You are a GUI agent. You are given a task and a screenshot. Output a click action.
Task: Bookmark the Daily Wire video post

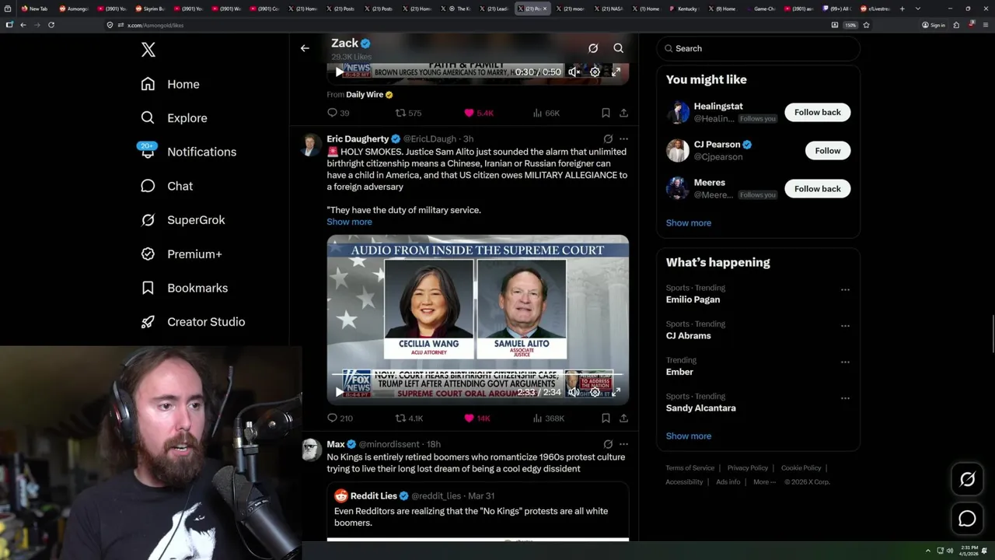point(606,113)
